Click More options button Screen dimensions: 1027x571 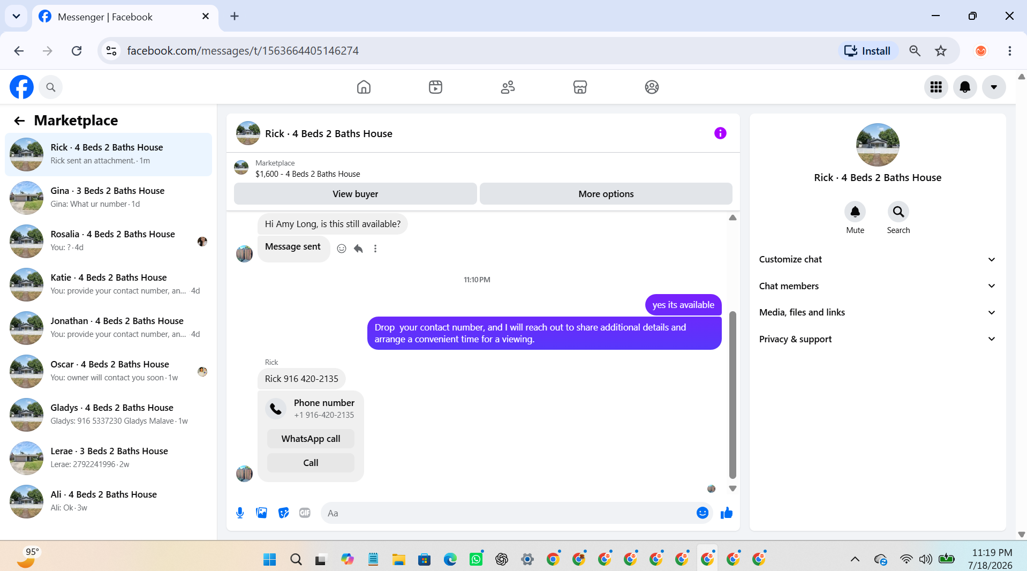click(606, 194)
